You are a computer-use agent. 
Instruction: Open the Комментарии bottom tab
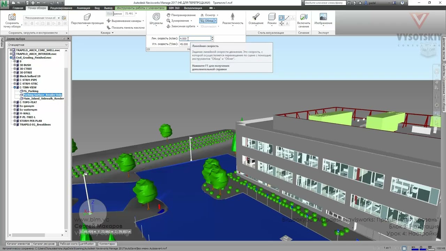click(x=107, y=244)
